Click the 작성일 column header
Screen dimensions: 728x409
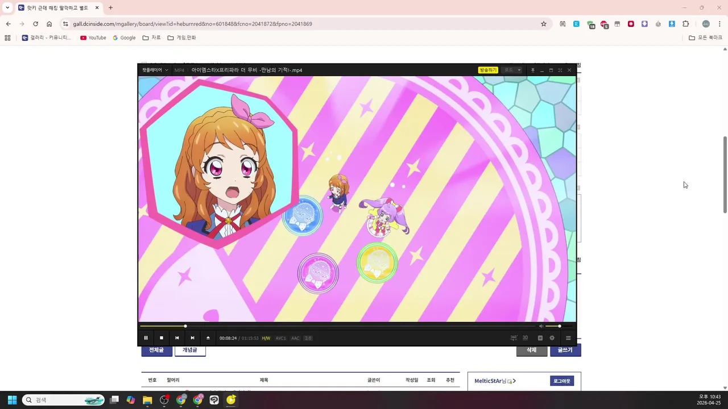[412, 380]
